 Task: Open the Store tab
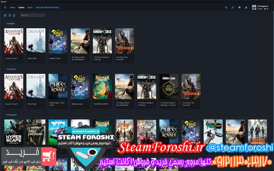(30, 7)
